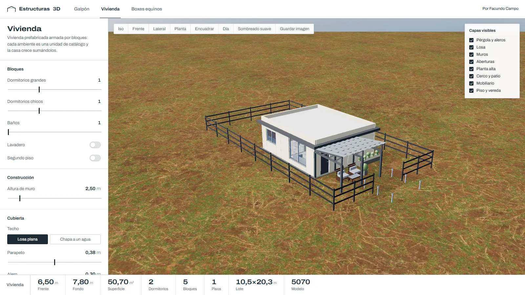
Task: Hide the Muros layer
Action: (472, 54)
